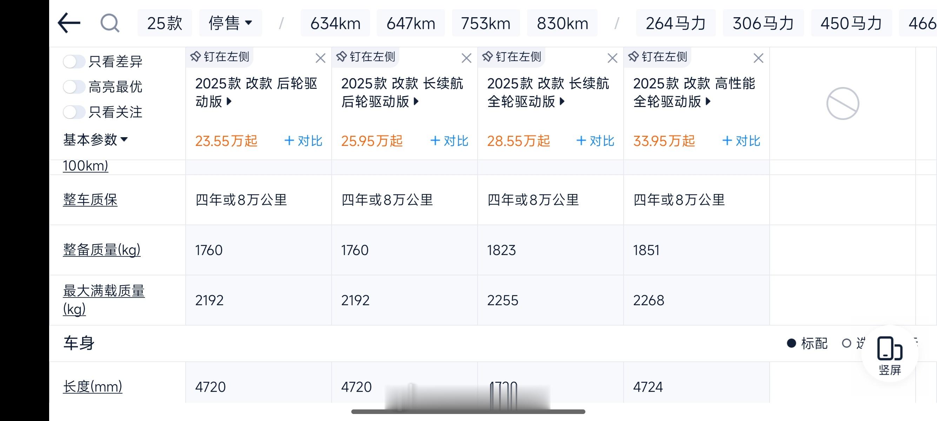The height and width of the screenshot is (421, 937).
Task: Click the 2255 max load value
Action: click(502, 300)
